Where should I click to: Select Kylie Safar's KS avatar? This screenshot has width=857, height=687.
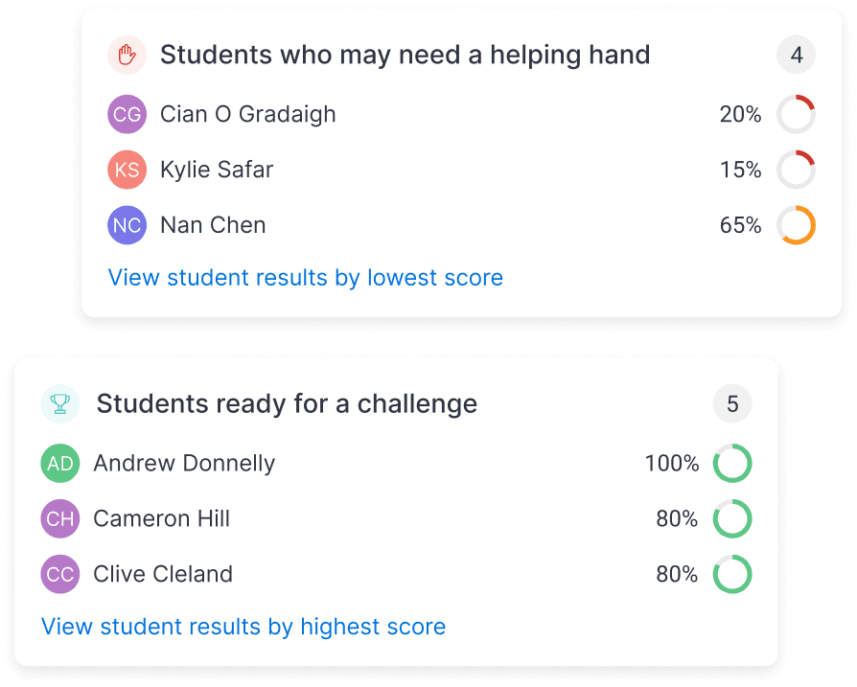126,169
